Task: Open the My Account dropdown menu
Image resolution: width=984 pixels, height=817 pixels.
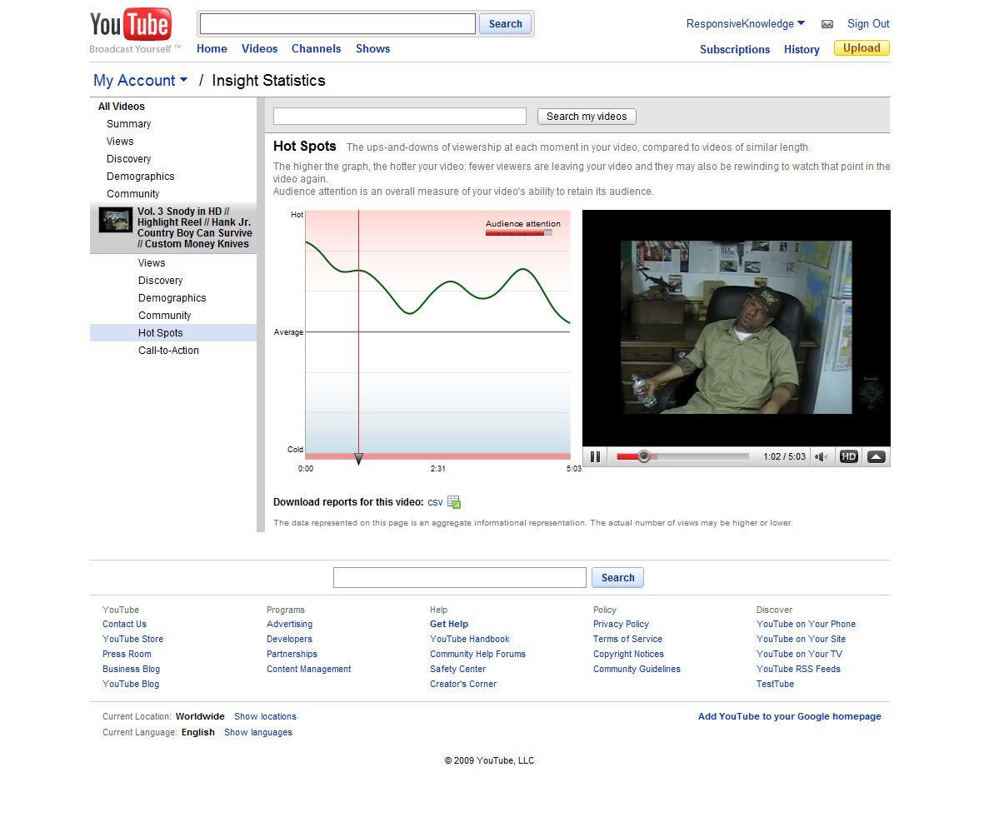Action: 140,80
